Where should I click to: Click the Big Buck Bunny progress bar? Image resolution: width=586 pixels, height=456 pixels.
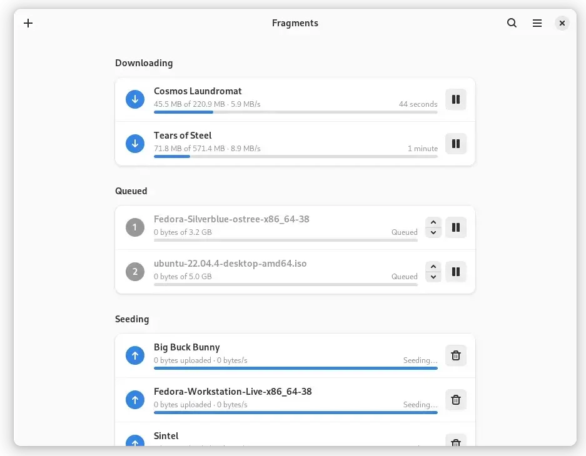[x=296, y=368]
